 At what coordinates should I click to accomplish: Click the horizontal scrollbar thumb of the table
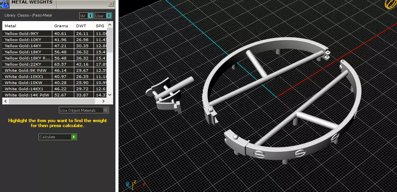click(52, 101)
